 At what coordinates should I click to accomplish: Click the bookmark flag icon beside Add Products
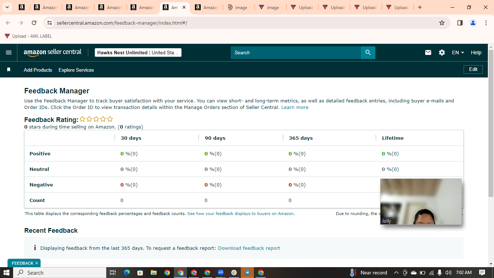[9, 69]
